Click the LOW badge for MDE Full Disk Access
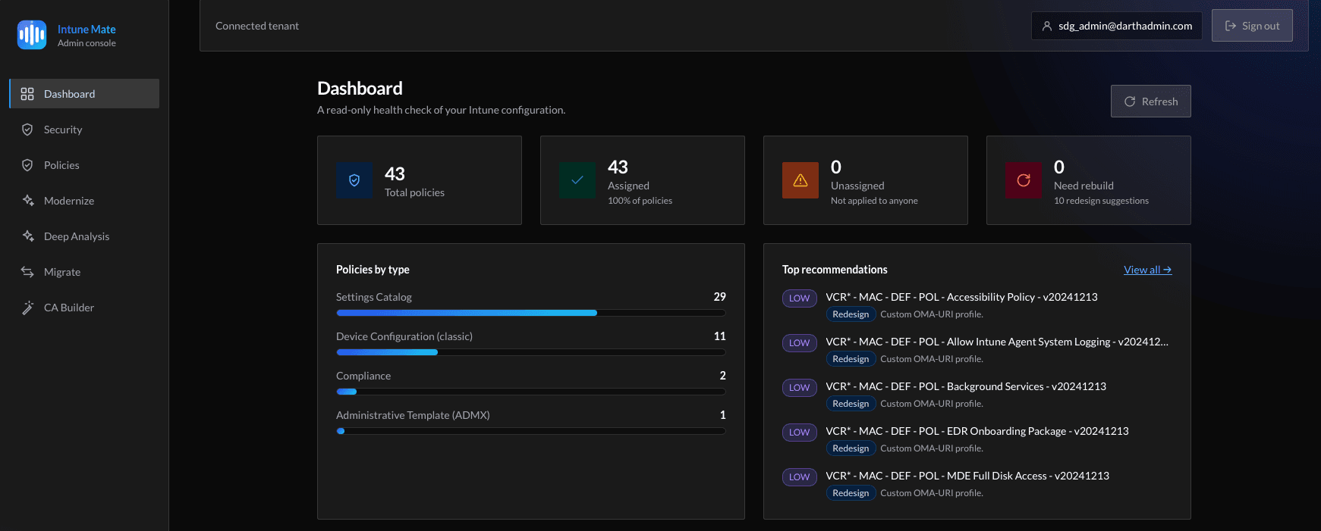The width and height of the screenshot is (1321, 531). coord(800,477)
